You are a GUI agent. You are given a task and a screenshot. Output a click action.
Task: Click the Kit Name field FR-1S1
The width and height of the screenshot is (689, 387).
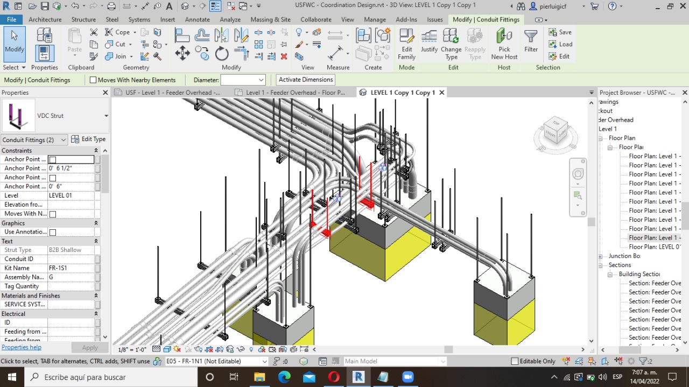(71, 268)
